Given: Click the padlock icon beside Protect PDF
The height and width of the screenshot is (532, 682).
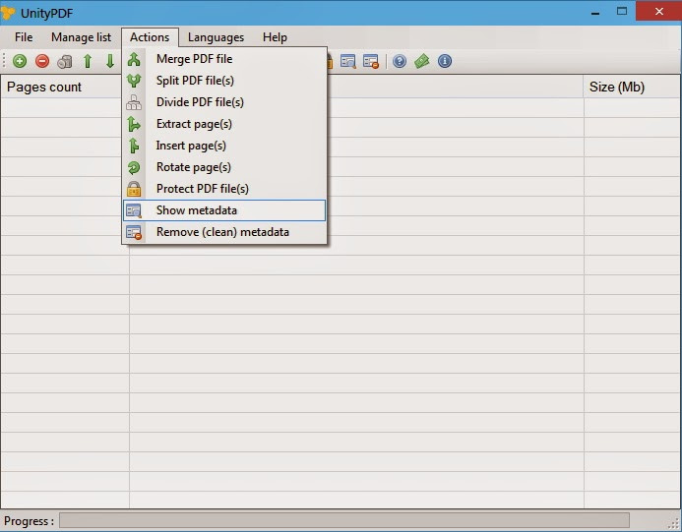Looking at the screenshot, I should coord(134,189).
